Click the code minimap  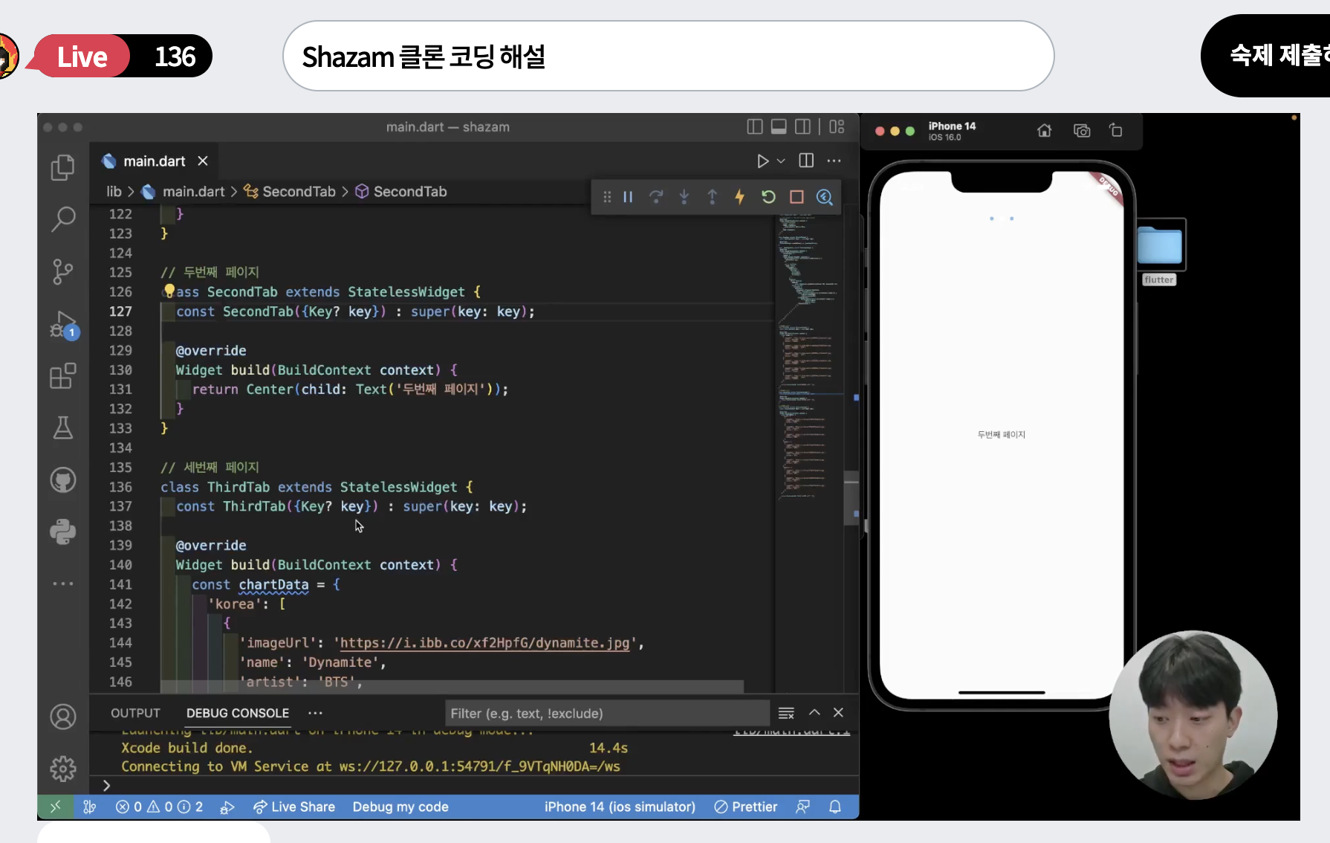(x=808, y=357)
